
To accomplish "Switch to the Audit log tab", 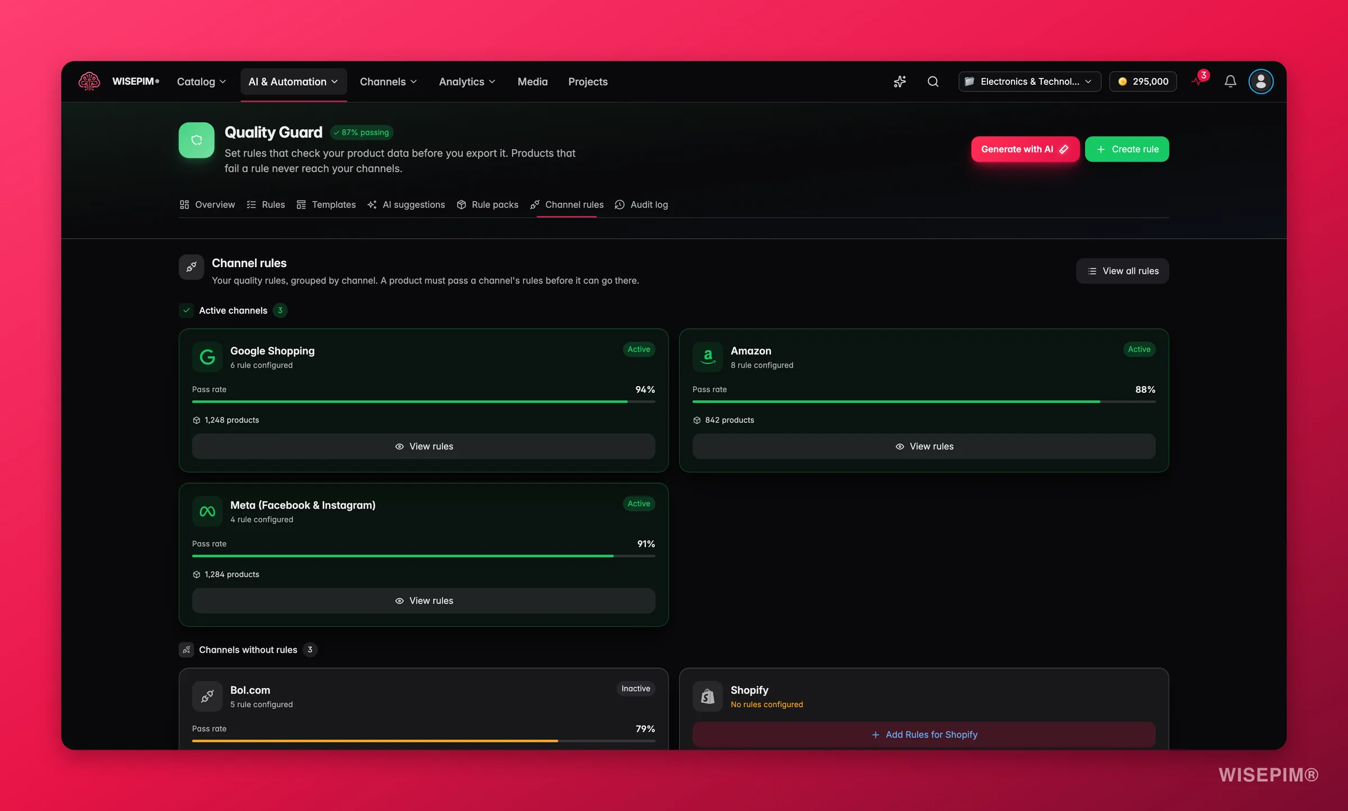I will (x=641, y=205).
